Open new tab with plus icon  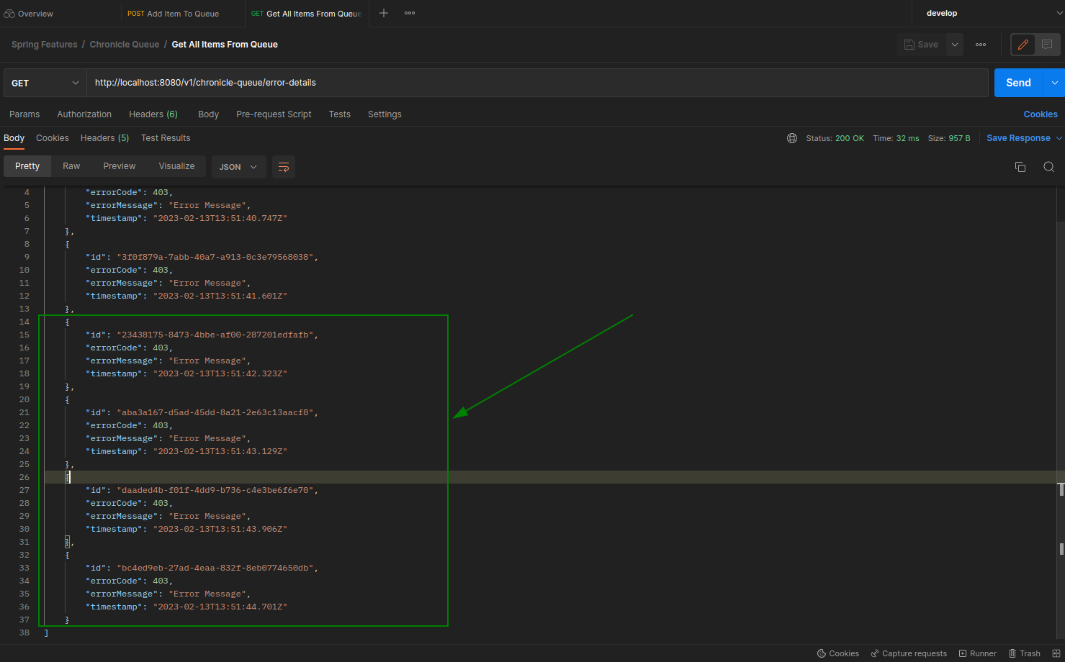coord(384,13)
